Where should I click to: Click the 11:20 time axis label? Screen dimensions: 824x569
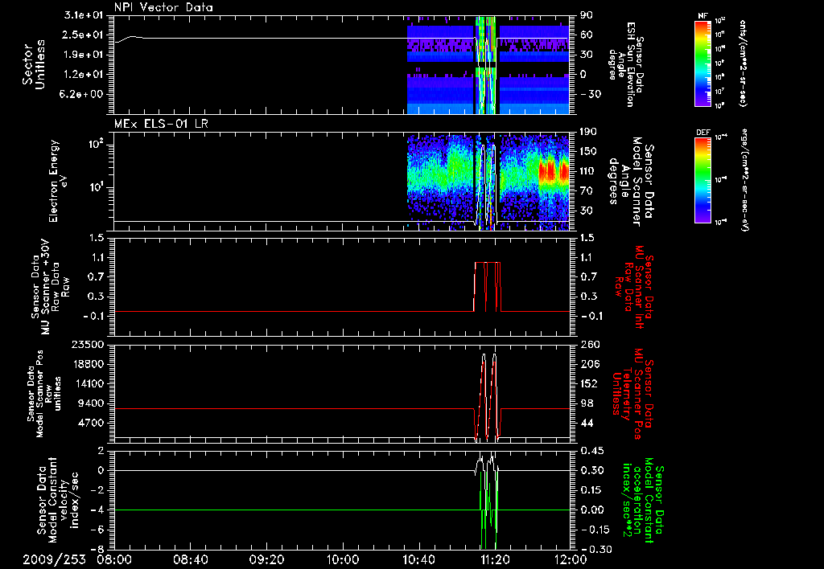point(495,559)
